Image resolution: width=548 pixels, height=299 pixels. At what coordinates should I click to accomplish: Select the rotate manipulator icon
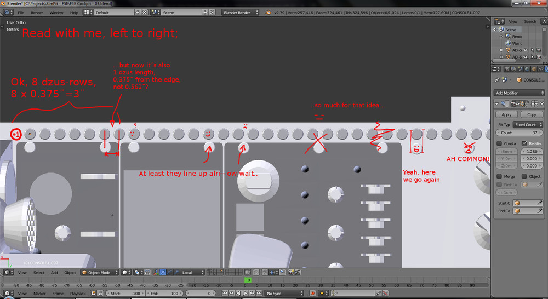pos(169,273)
